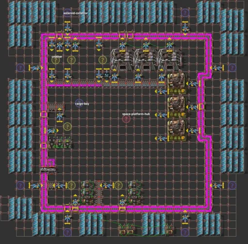Select the top yellow assembling machine
Image resolution: width=248 pixels, height=244 pixels.
(177, 84)
